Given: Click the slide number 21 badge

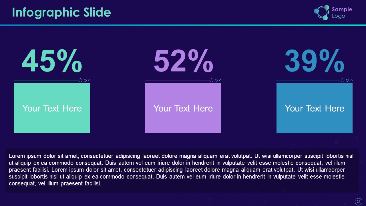Looking at the screenshot, I should [x=358, y=202].
